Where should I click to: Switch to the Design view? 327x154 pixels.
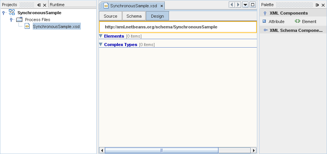point(158,16)
